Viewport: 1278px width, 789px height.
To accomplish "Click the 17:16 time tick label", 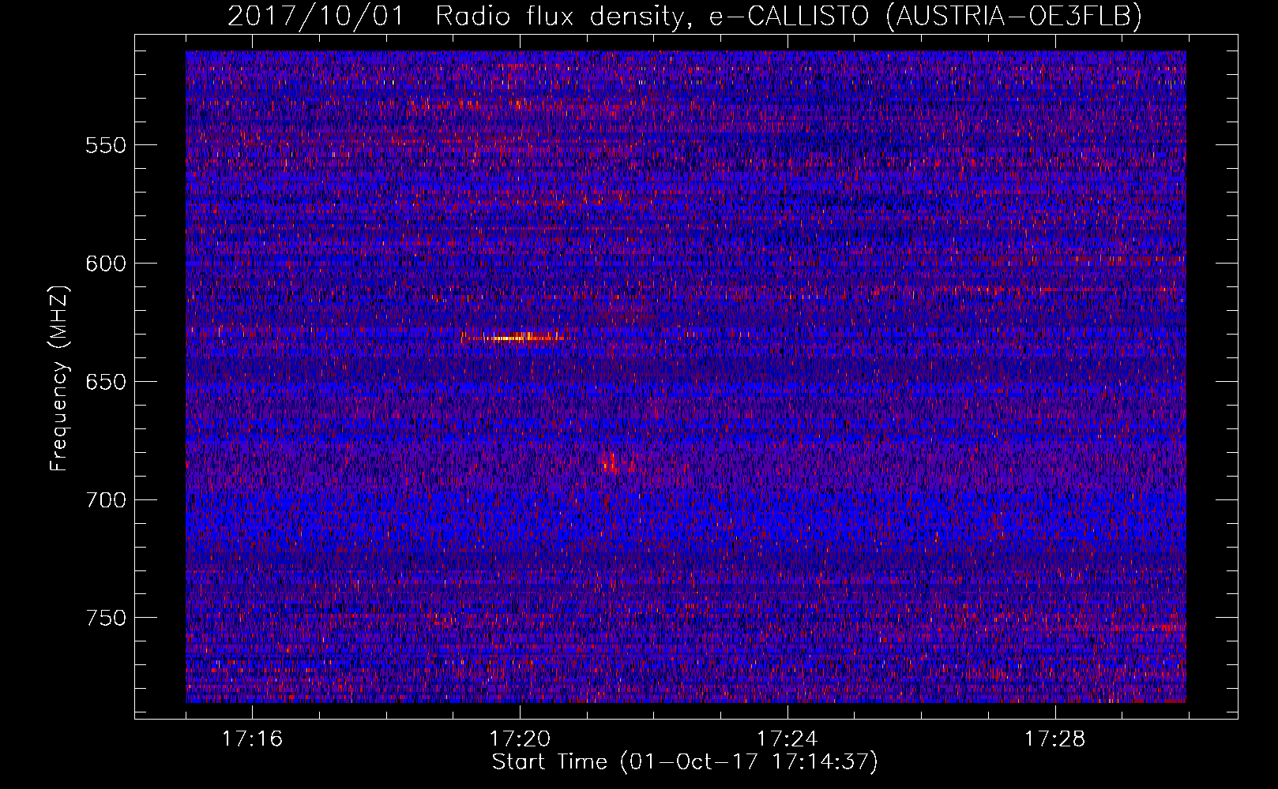I will [252, 739].
